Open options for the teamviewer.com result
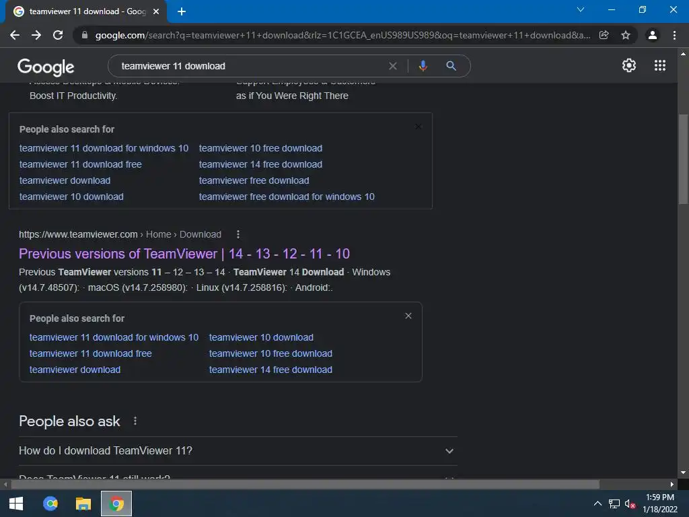 238,234
